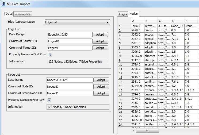Adopt selection for Column of Source IDs
The height and width of the screenshot is (135, 199).
point(100,41)
